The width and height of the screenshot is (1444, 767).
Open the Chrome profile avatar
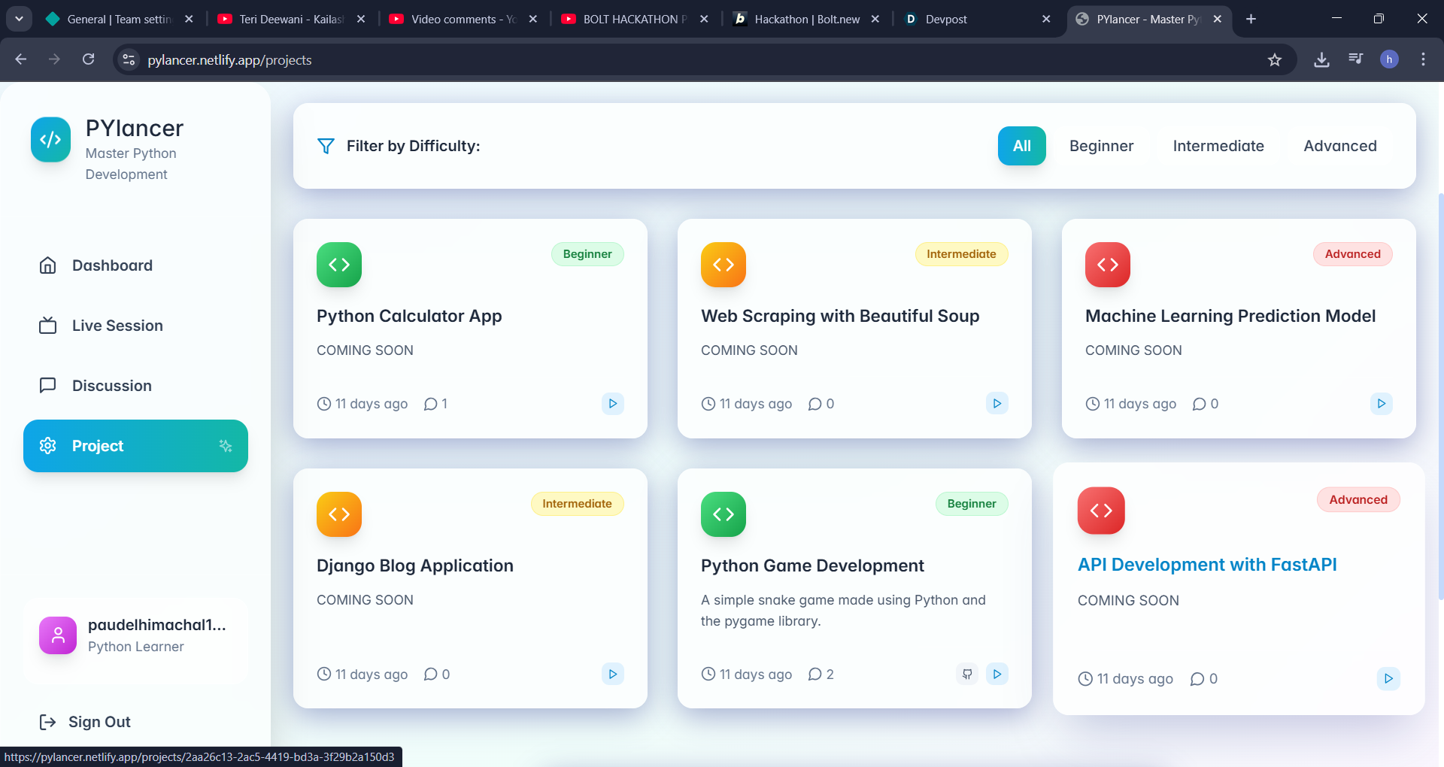(1389, 59)
